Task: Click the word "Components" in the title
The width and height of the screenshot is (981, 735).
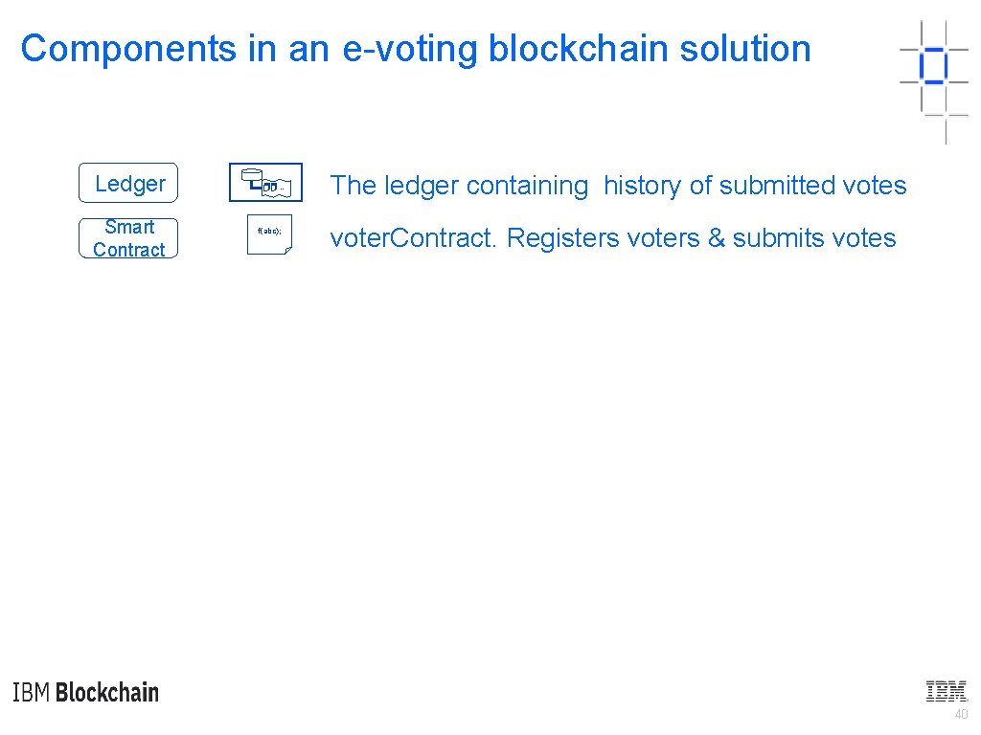Action: pos(129,49)
